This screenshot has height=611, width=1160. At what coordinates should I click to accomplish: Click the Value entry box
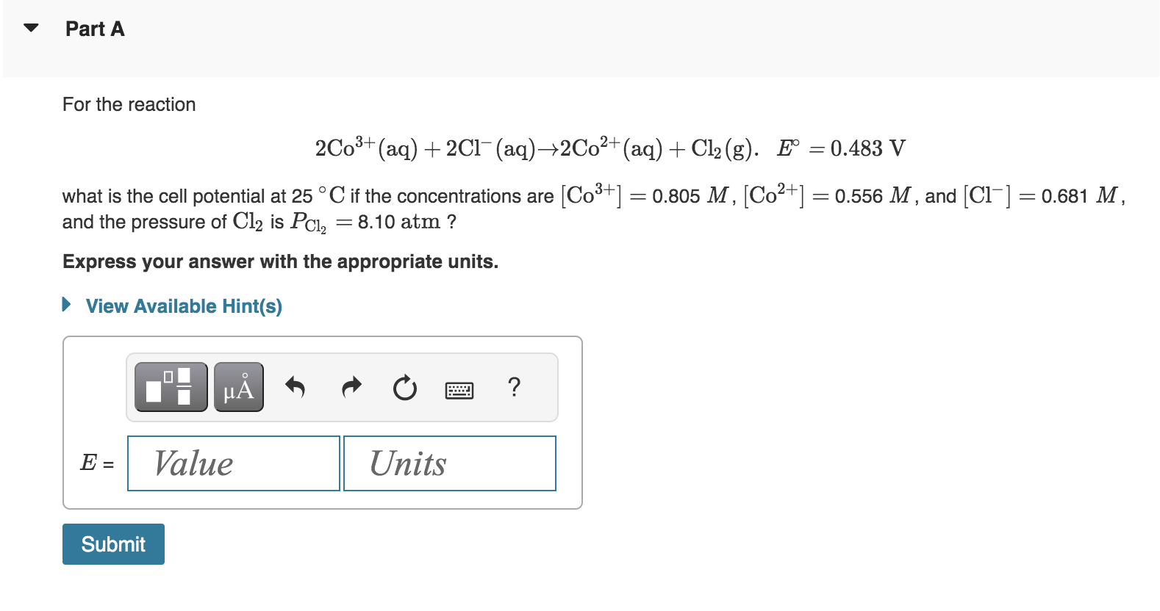[x=232, y=463]
